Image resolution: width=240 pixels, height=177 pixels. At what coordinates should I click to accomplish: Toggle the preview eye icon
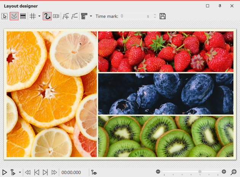pos(94,172)
